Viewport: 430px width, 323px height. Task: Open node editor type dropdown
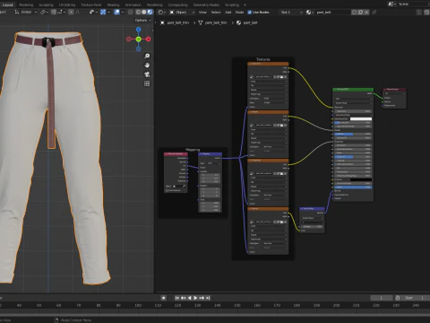pos(162,13)
